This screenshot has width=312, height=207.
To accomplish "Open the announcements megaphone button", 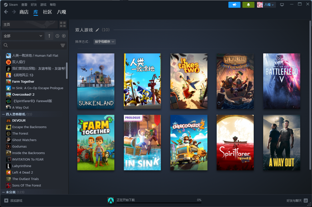I will (x=234, y=5).
